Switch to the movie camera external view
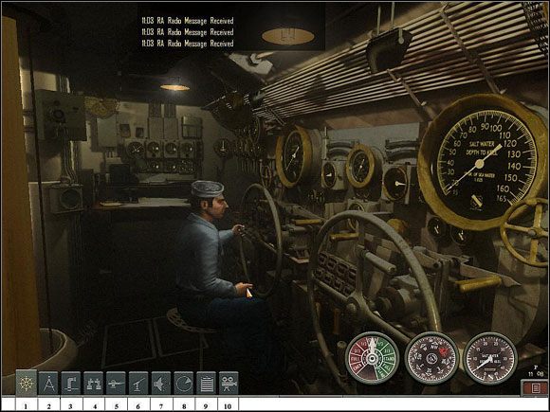 (x=229, y=384)
